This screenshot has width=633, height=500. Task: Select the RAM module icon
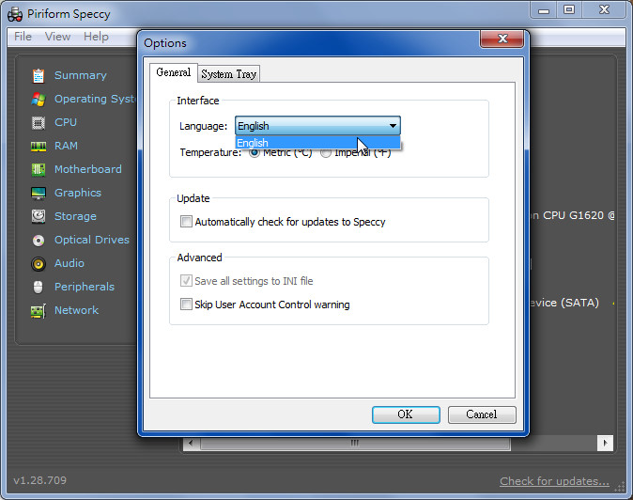[x=39, y=147]
